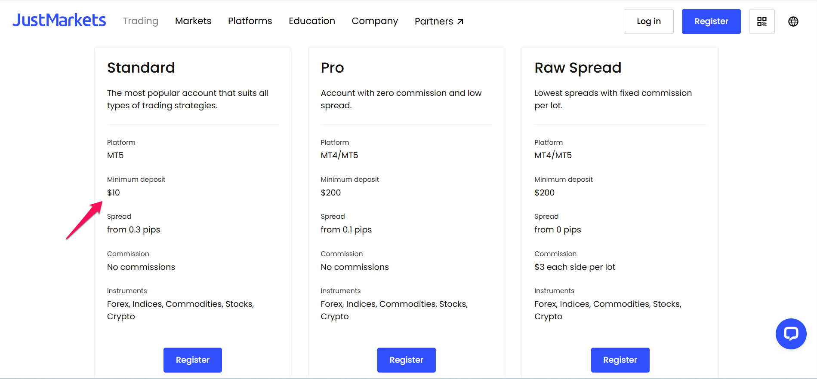Screen dimensions: 817x379
Task: Register for the Pro account
Action: click(x=406, y=360)
